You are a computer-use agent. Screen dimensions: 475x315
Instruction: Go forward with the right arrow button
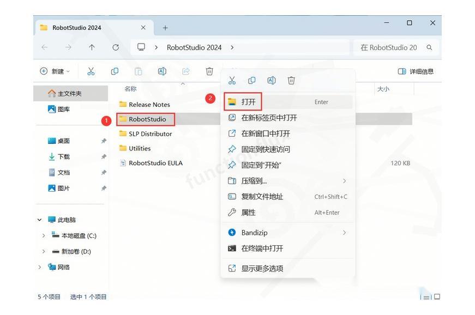[x=69, y=47]
